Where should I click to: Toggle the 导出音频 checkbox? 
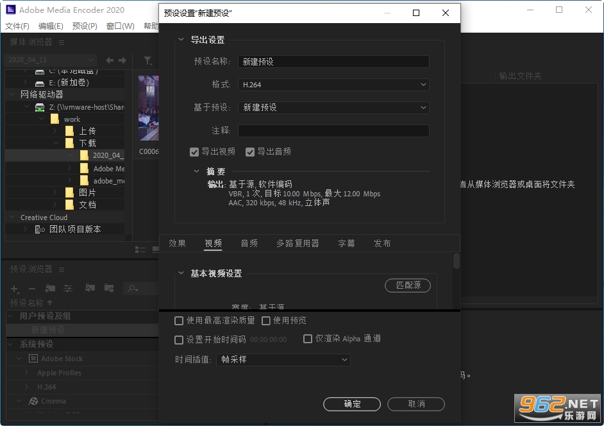click(x=250, y=152)
